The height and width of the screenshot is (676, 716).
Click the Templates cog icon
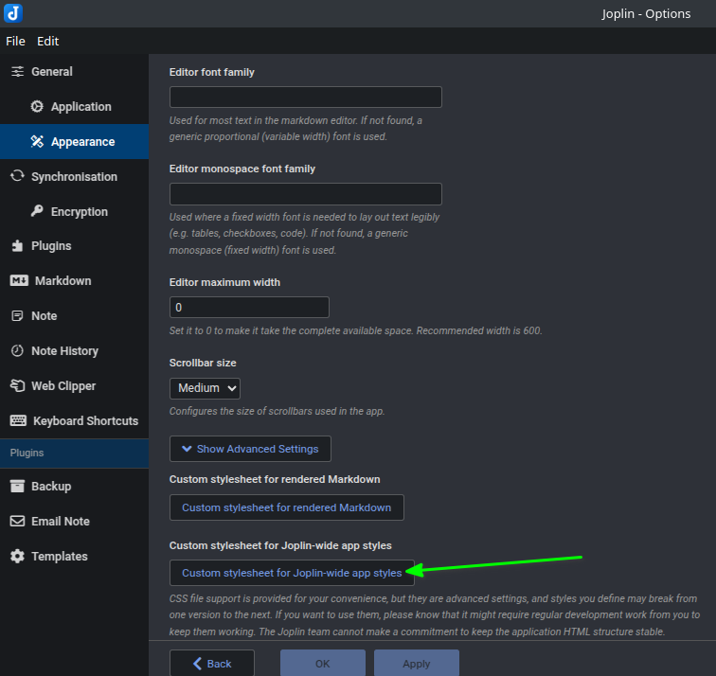(x=17, y=556)
